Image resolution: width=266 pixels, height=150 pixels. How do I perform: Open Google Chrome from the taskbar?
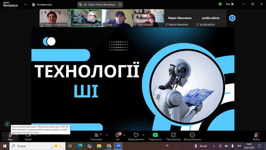coord(109,146)
